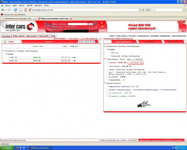The width and height of the screenshot is (187, 150).
Task: Open the Regulamin link
Action: pos(165,36)
